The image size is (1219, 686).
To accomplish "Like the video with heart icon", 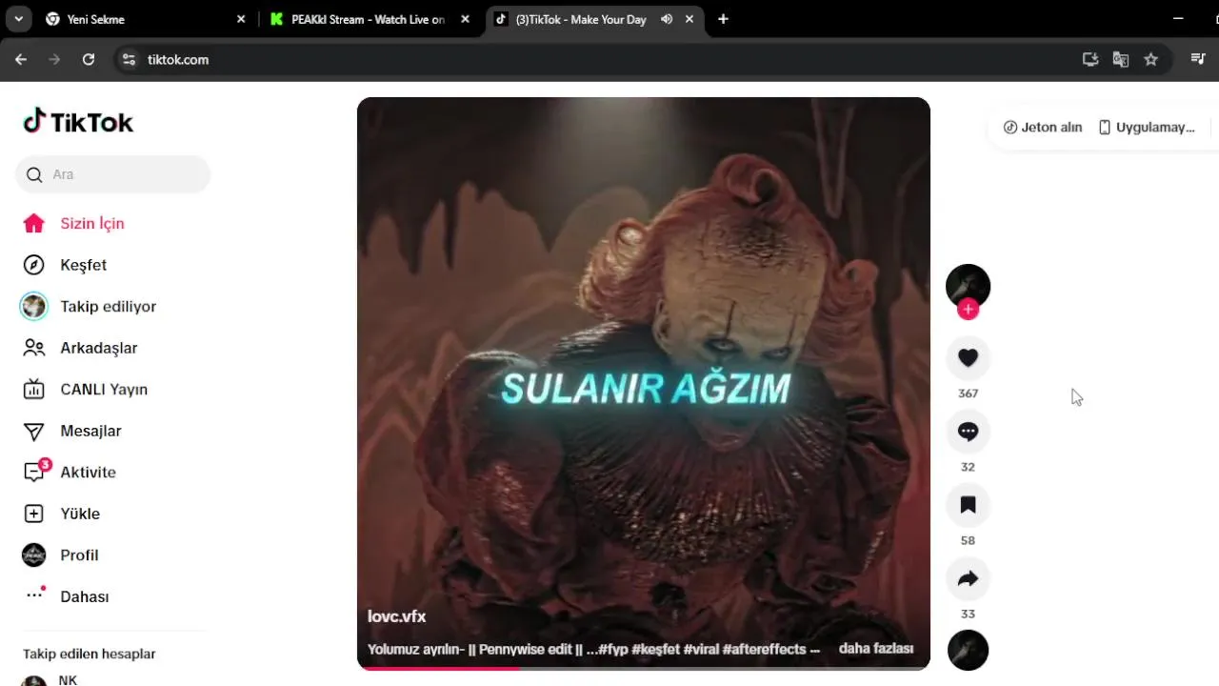I will [968, 358].
